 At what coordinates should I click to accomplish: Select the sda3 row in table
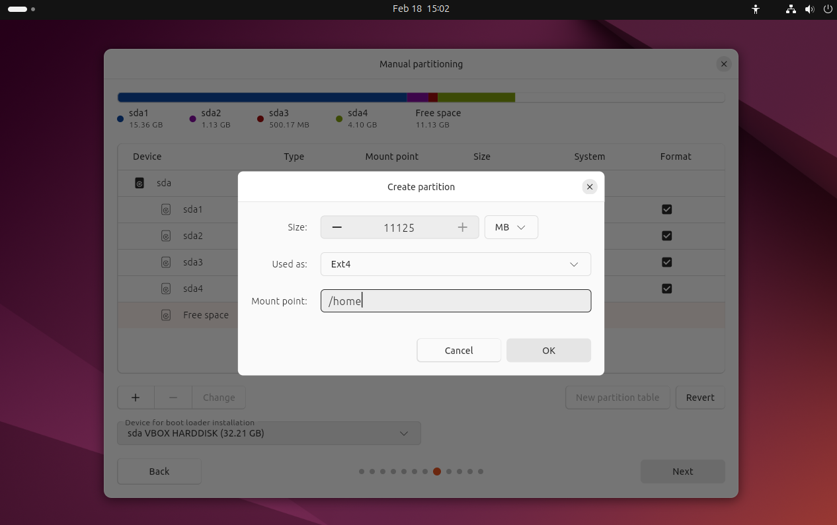pos(421,262)
